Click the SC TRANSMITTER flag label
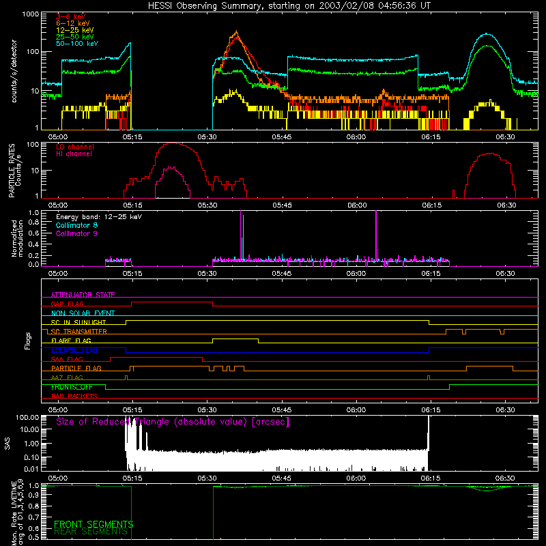Screen dimensions: 546x546 (x=78, y=332)
